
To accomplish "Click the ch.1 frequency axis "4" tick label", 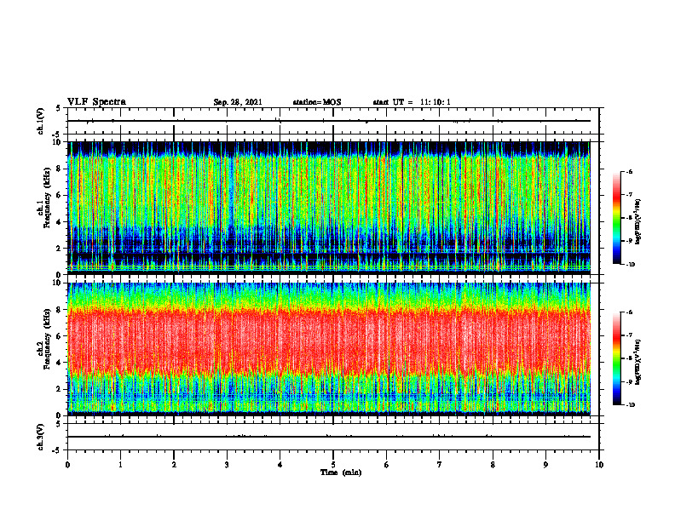I will point(60,222).
